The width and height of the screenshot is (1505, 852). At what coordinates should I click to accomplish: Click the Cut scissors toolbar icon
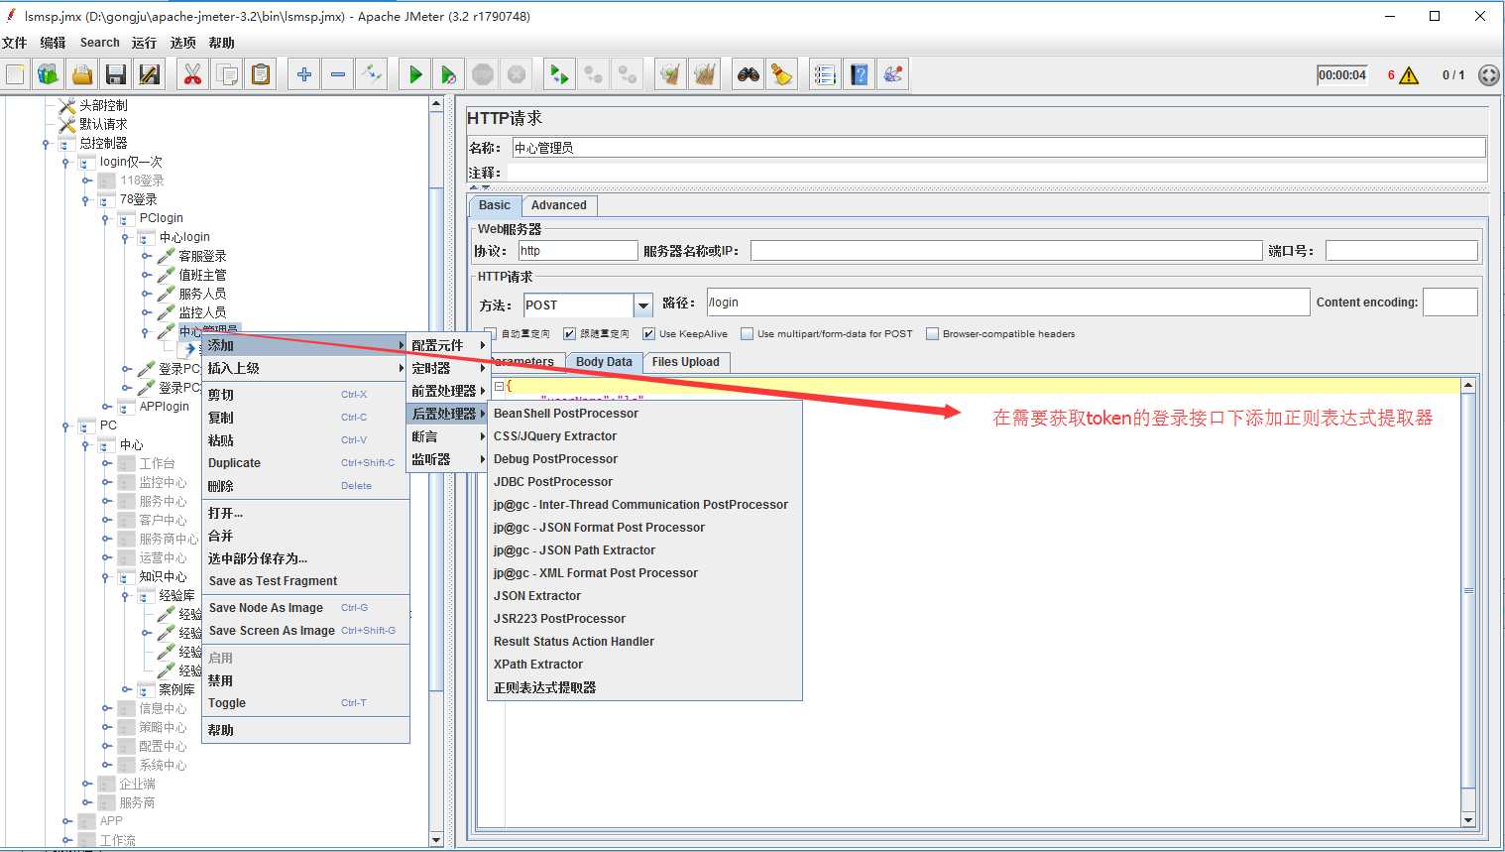pos(192,74)
